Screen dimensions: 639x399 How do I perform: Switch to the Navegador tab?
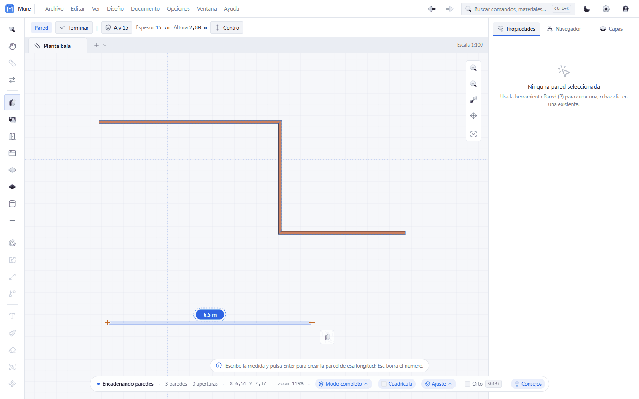point(564,29)
